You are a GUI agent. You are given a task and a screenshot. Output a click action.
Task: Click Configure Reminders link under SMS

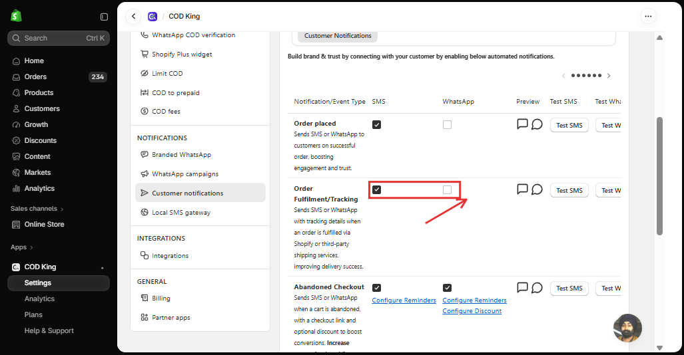click(x=404, y=300)
